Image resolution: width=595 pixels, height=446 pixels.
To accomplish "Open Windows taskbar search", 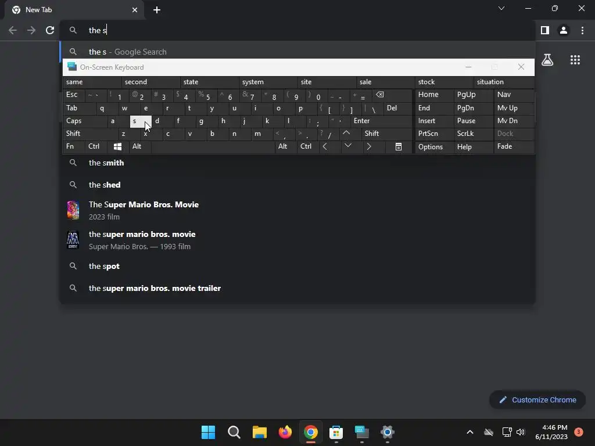I will [234, 432].
